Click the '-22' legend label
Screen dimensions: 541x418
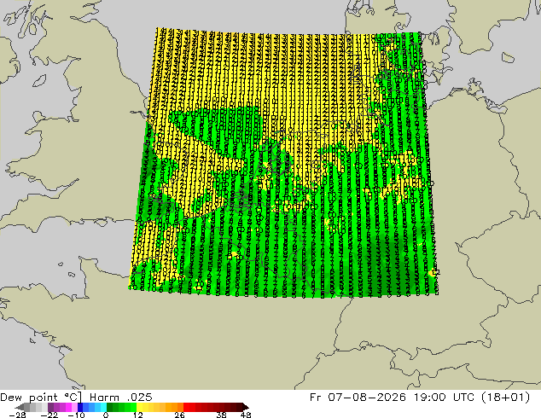click(x=49, y=415)
